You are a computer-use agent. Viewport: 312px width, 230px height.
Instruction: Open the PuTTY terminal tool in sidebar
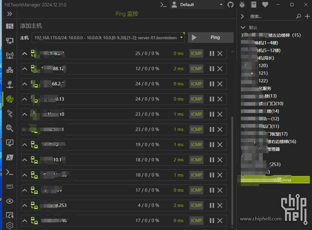pyautogui.click(x=10, y=172)
